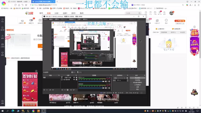Click the orange PC client button
Image resolution: width=201 pixels, height=113 pixels.
coord(180,21)
